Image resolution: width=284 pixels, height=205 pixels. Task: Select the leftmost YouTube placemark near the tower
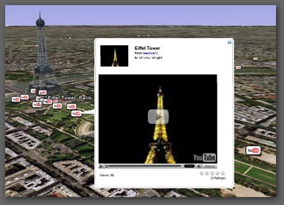[16, 99]
